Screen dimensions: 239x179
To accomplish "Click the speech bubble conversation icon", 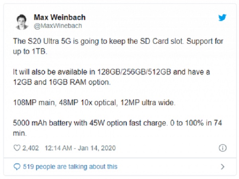I will [x=16, y=167].
